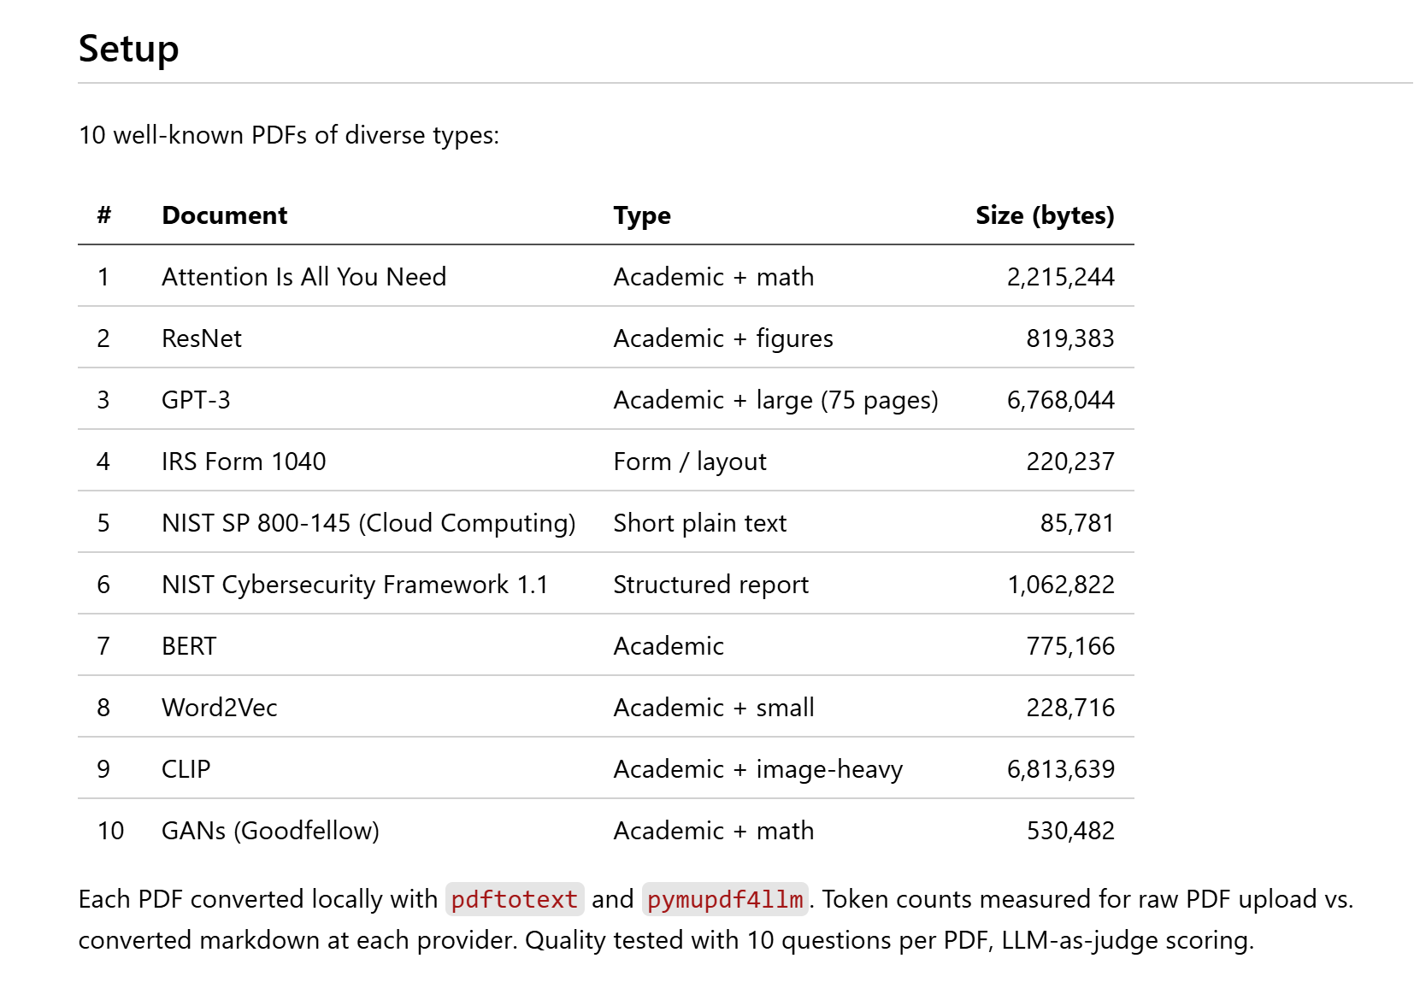The height and width of the screenshot is (988, 1414).
Task: Click the Size (bytes) column header
Action: click(1044, 215)
